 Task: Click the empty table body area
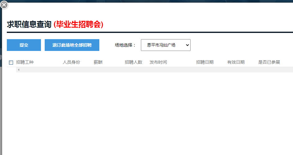(x=149, y=112)
